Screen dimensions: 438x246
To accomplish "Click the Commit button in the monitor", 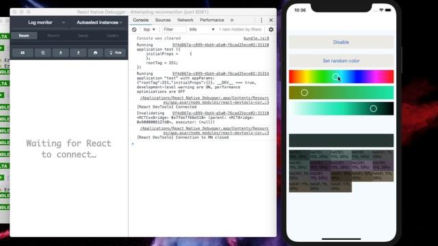I will pos(112,36).
